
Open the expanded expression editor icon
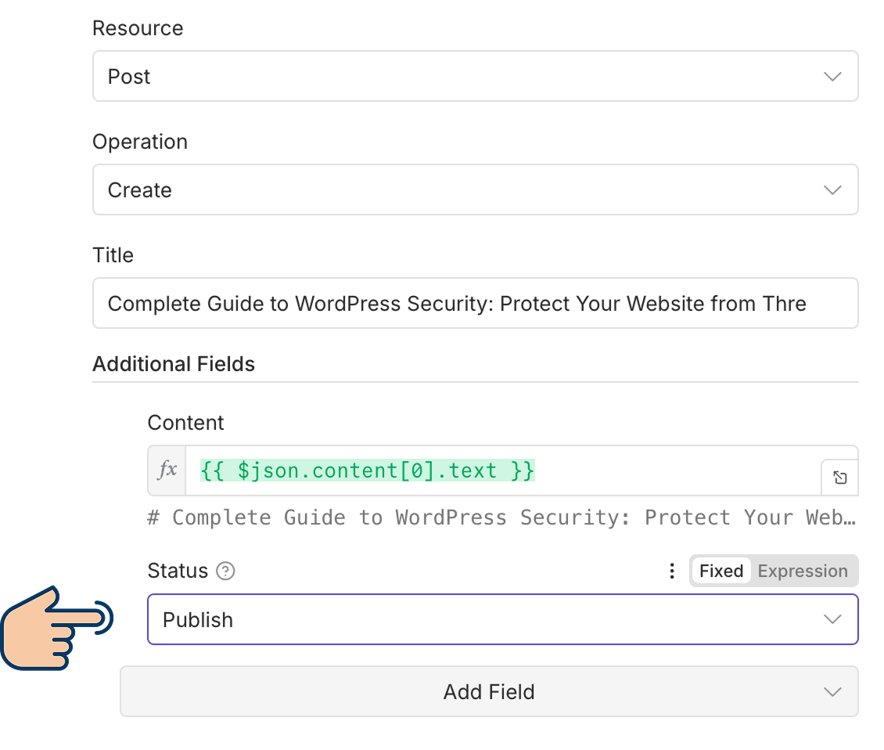[x=840, y=478]
